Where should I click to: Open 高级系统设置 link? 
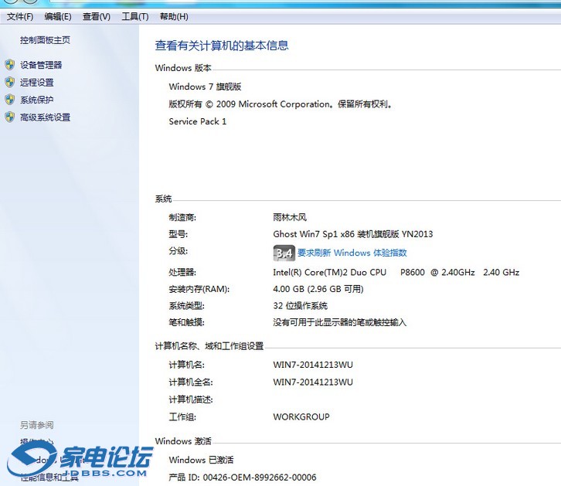[x=45, y=117]
